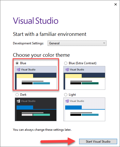Click the Light theme preview thumbnail
This screenshot has width=120, height=147.
tap(84, 109)
